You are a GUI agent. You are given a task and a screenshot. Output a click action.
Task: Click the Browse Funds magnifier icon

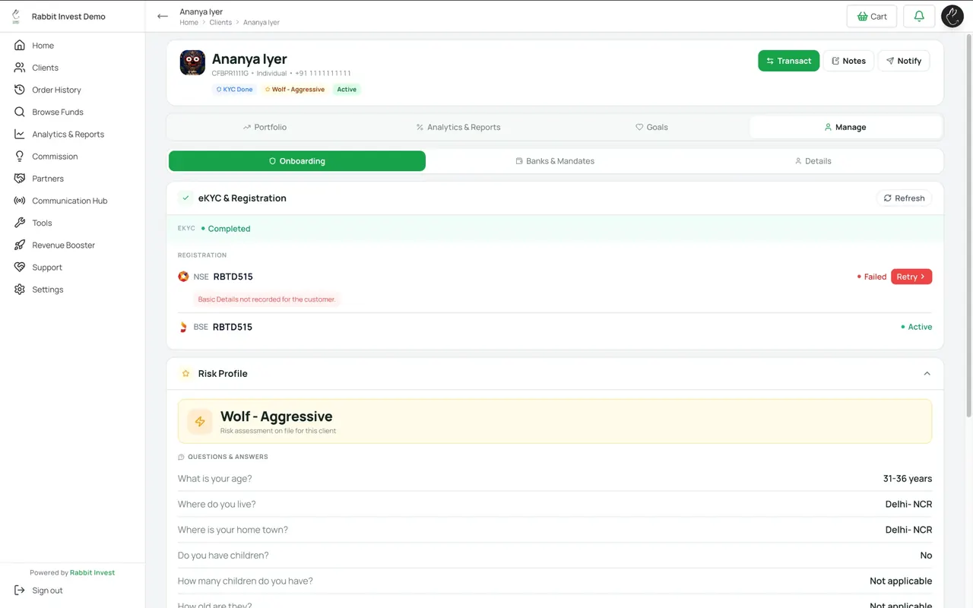pyautogui.click(x=20, y=112)
